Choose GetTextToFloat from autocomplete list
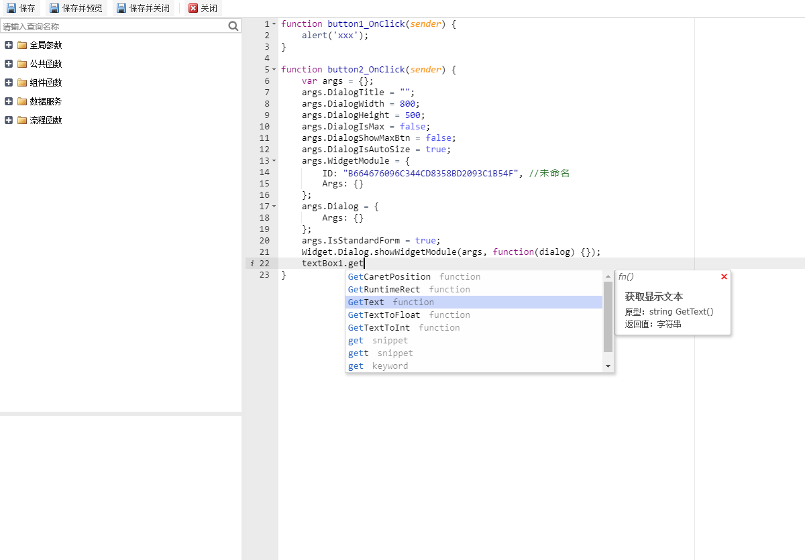Image resolution: width=805 pixels, height=560 pixels. (x=474, y=315)
